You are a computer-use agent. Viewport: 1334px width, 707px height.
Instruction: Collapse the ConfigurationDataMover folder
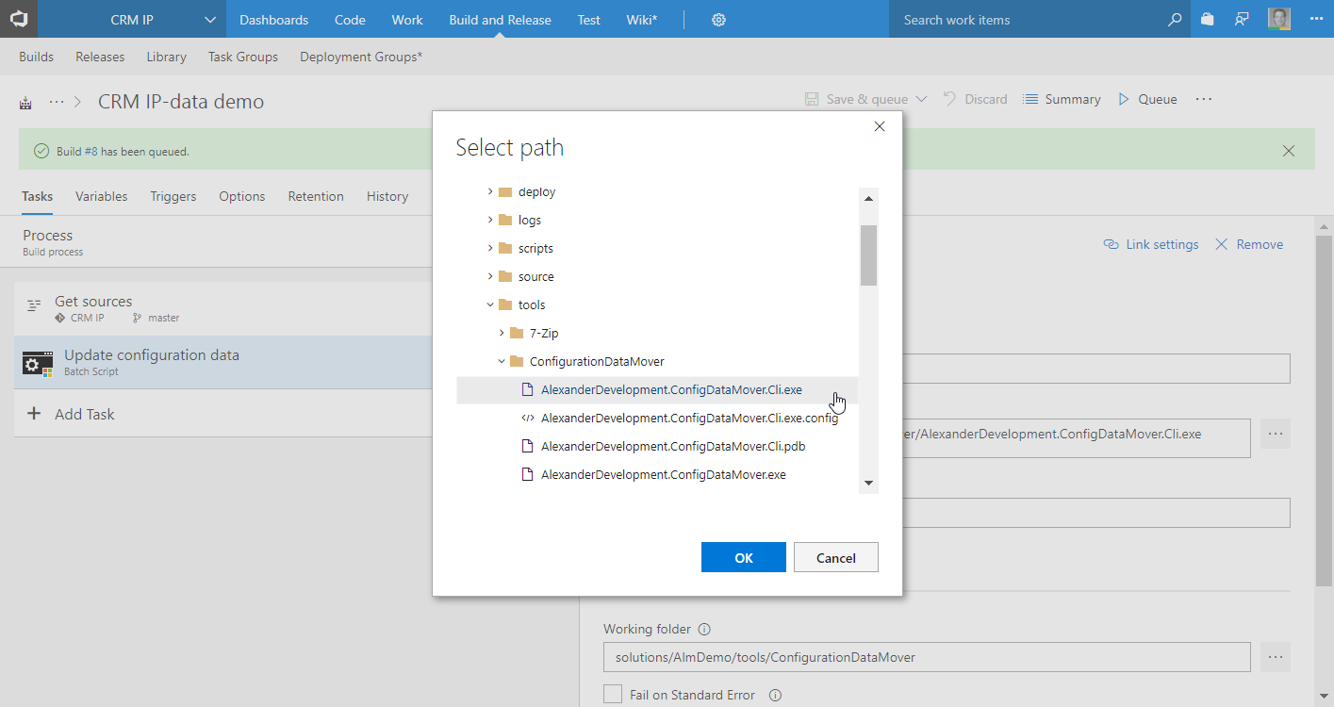pos(502,361)
